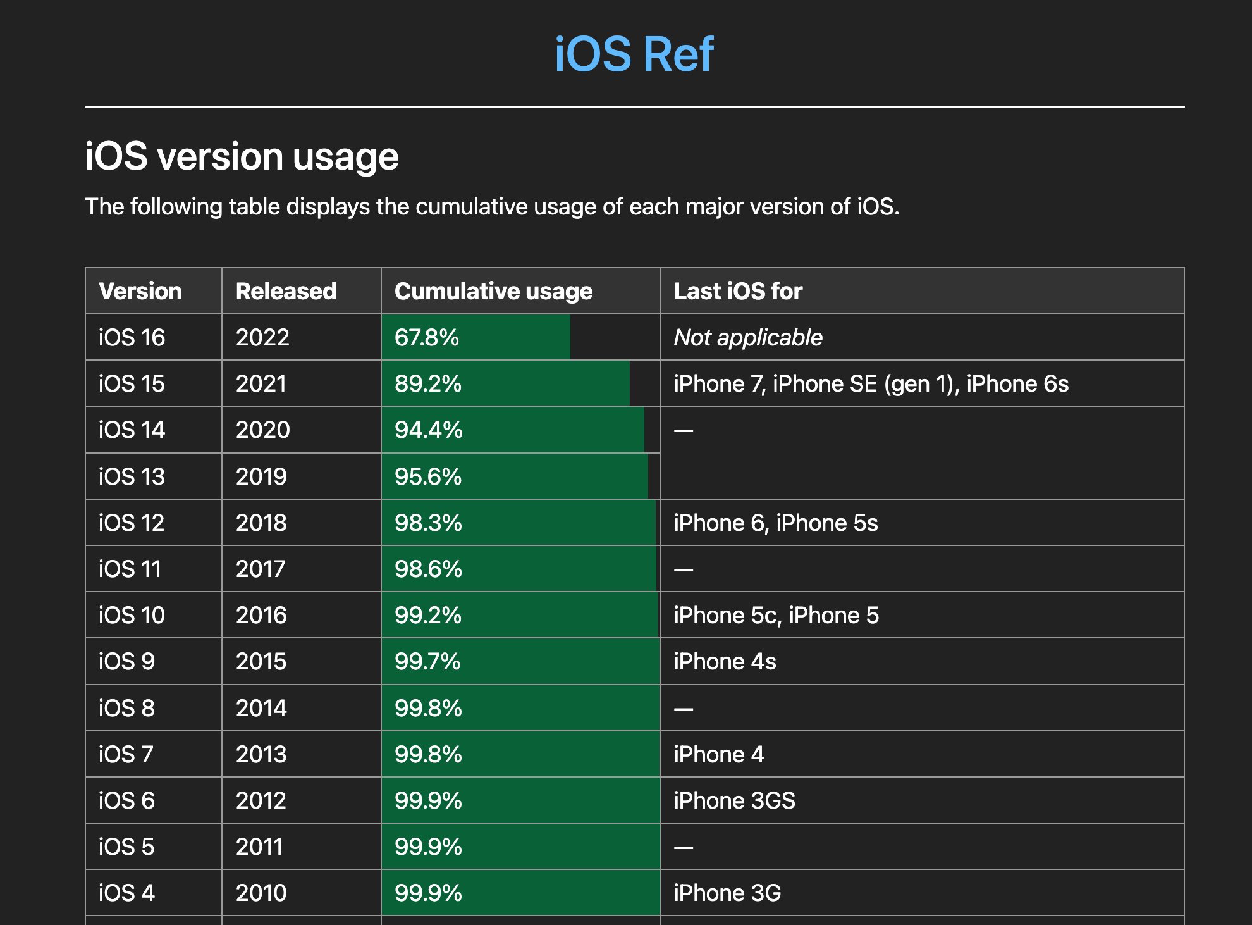Click the 2022 release year cell
The height and width of the screenshot is (925, 1252).
coord(302,337)
